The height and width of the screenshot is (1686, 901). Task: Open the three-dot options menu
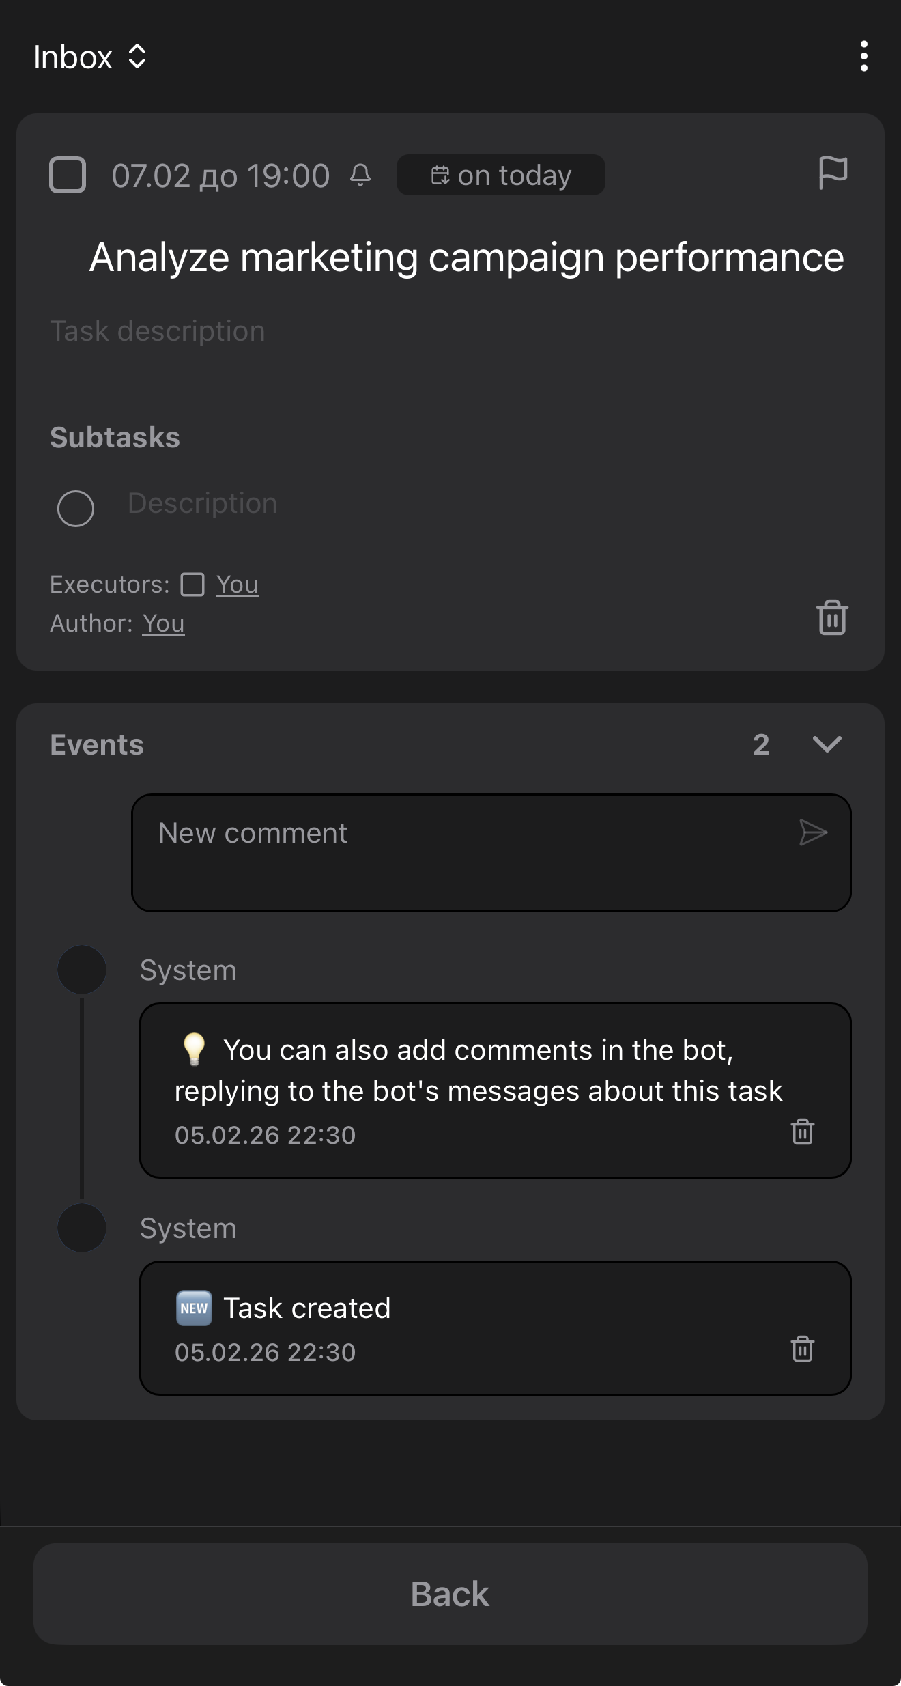click(863, 57)
